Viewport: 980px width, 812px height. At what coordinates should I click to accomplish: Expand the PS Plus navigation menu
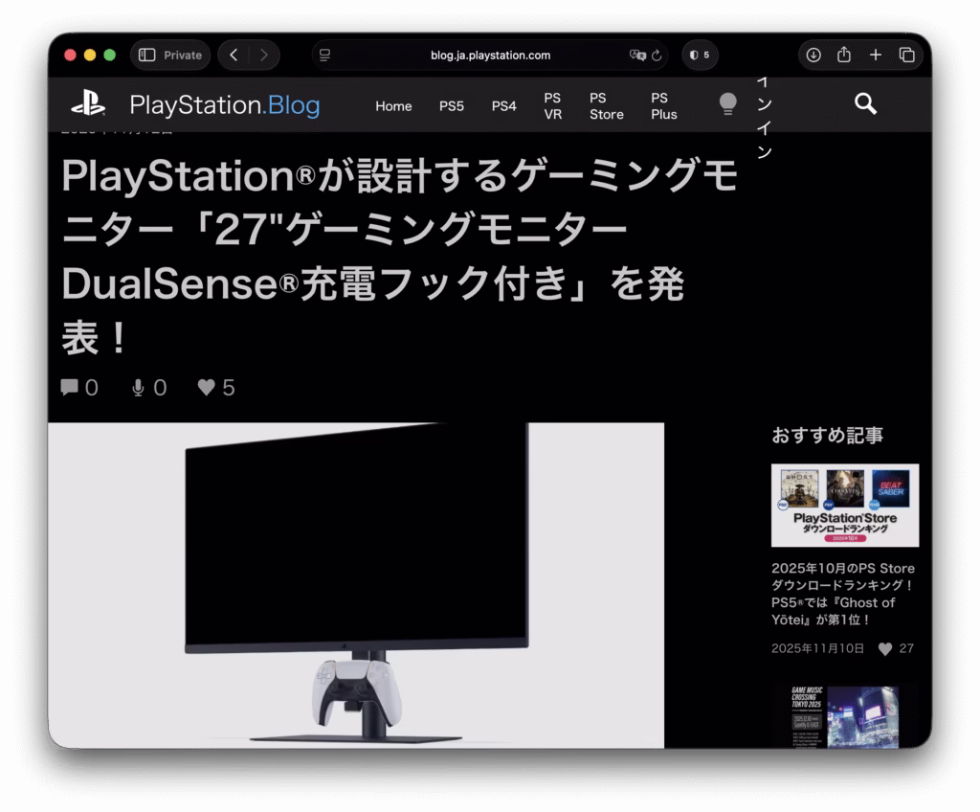(663, 105)
